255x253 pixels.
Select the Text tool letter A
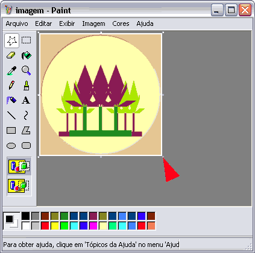27,100
